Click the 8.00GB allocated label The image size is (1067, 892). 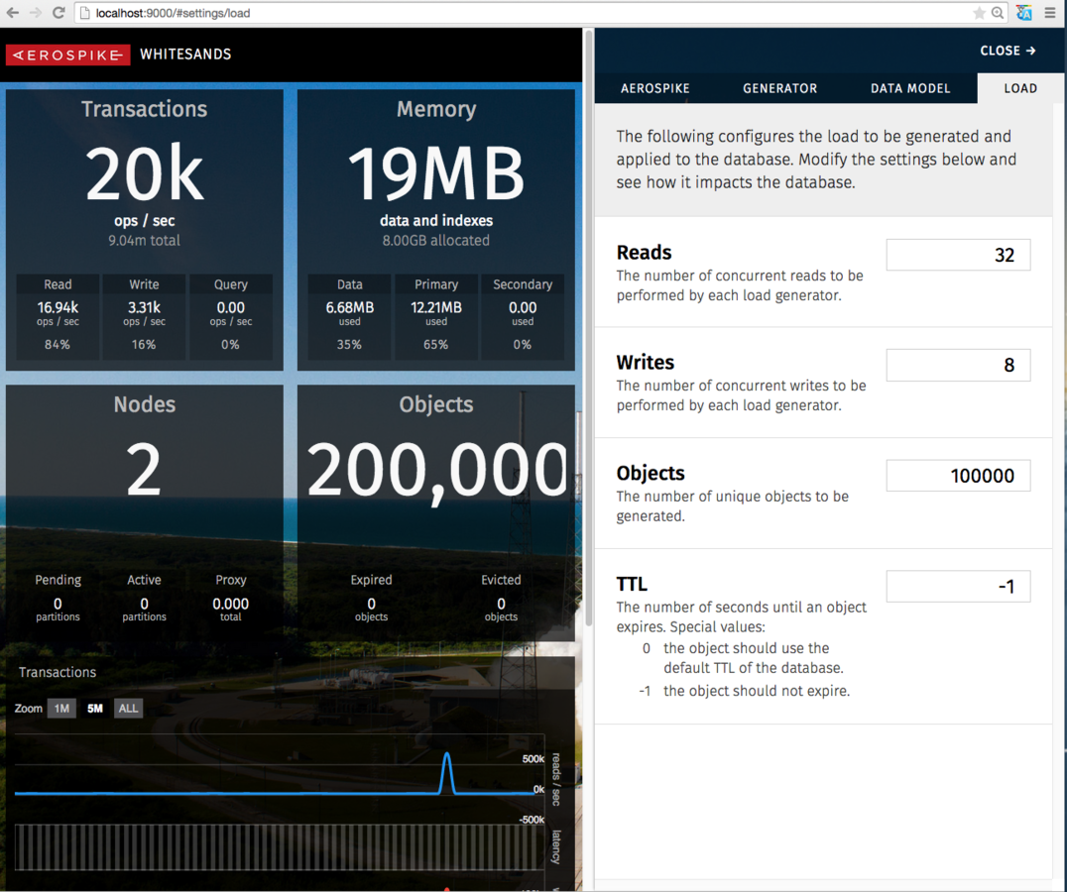tap(436, 240)
